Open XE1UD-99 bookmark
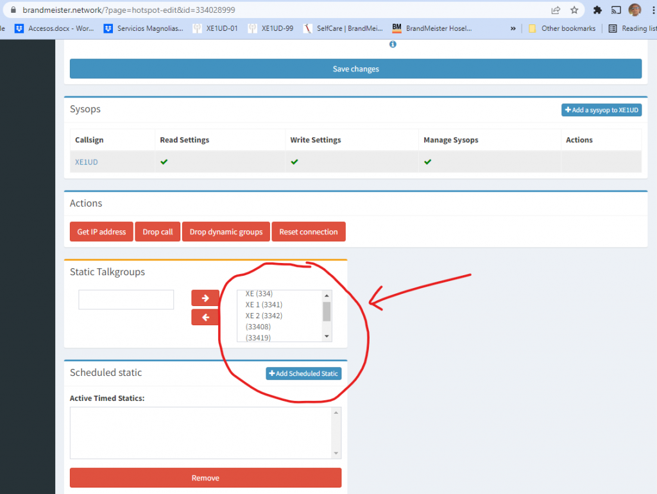657x494 pixels. tap(271, 28)
